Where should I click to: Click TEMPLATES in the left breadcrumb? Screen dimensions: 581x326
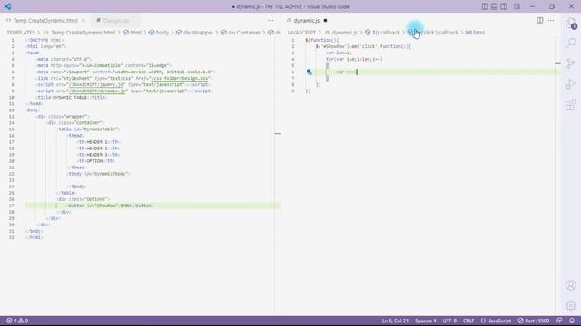[x=21, y=33]
